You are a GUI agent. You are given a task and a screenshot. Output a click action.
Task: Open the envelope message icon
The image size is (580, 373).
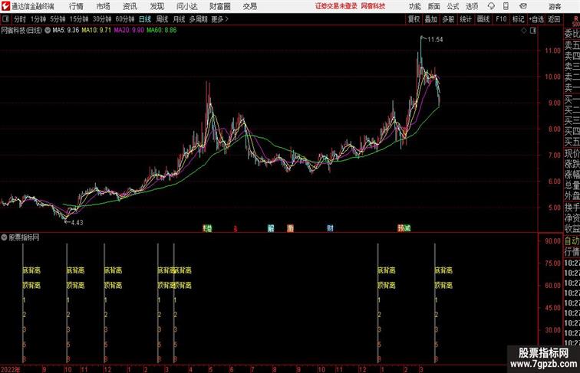coord(523,6)
